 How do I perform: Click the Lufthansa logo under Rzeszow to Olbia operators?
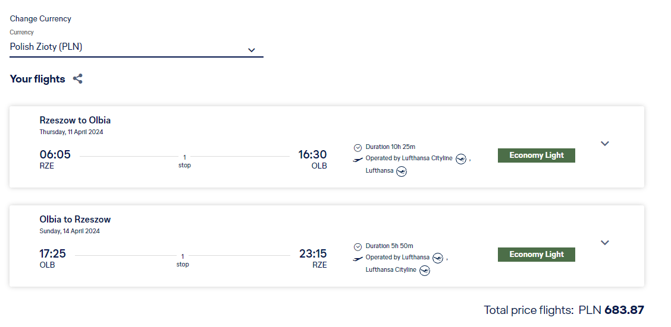point(402,172)
